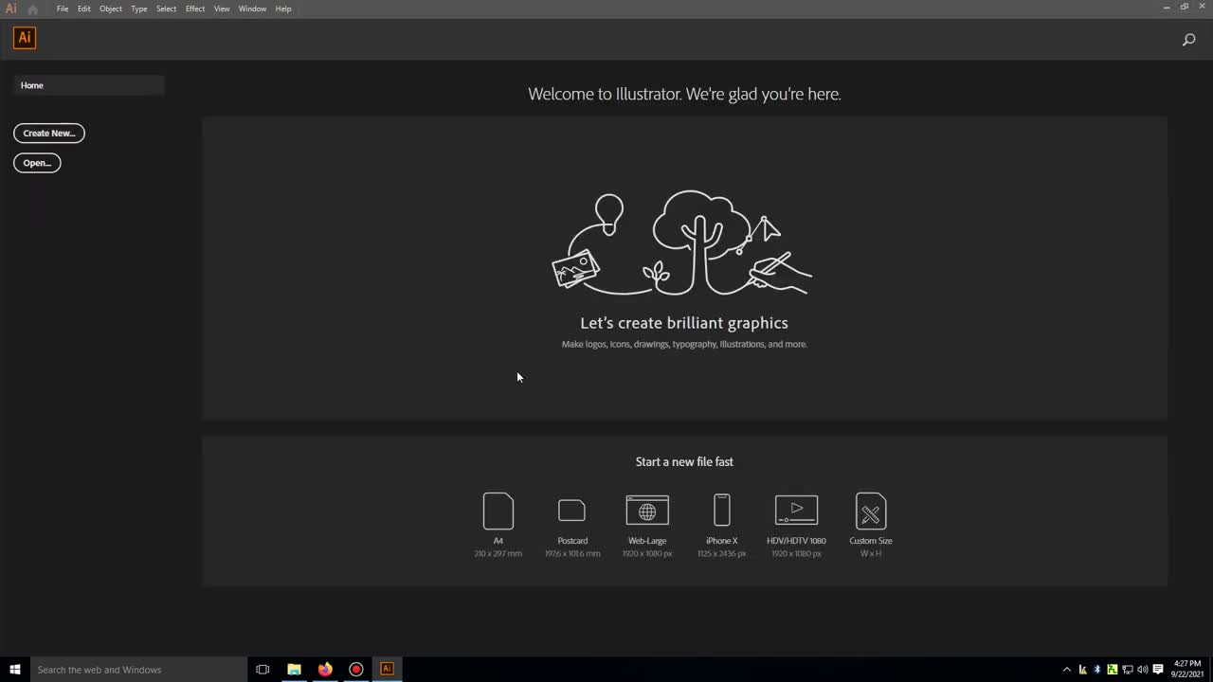The image size is (1213, 682).
Task: Click the "210 x 297 mm" size label
Action: tap(498, 553)
